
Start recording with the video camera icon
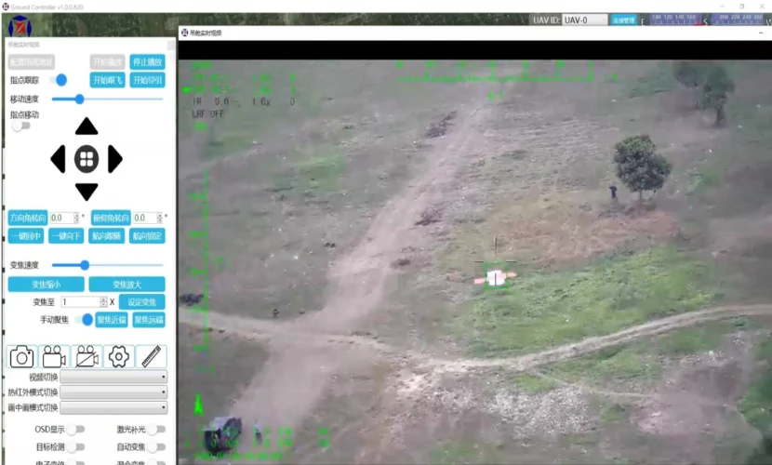pos(54,357)
